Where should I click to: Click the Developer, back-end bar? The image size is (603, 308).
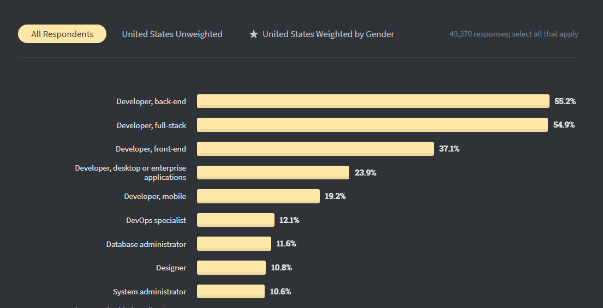[x=373, y=101]
